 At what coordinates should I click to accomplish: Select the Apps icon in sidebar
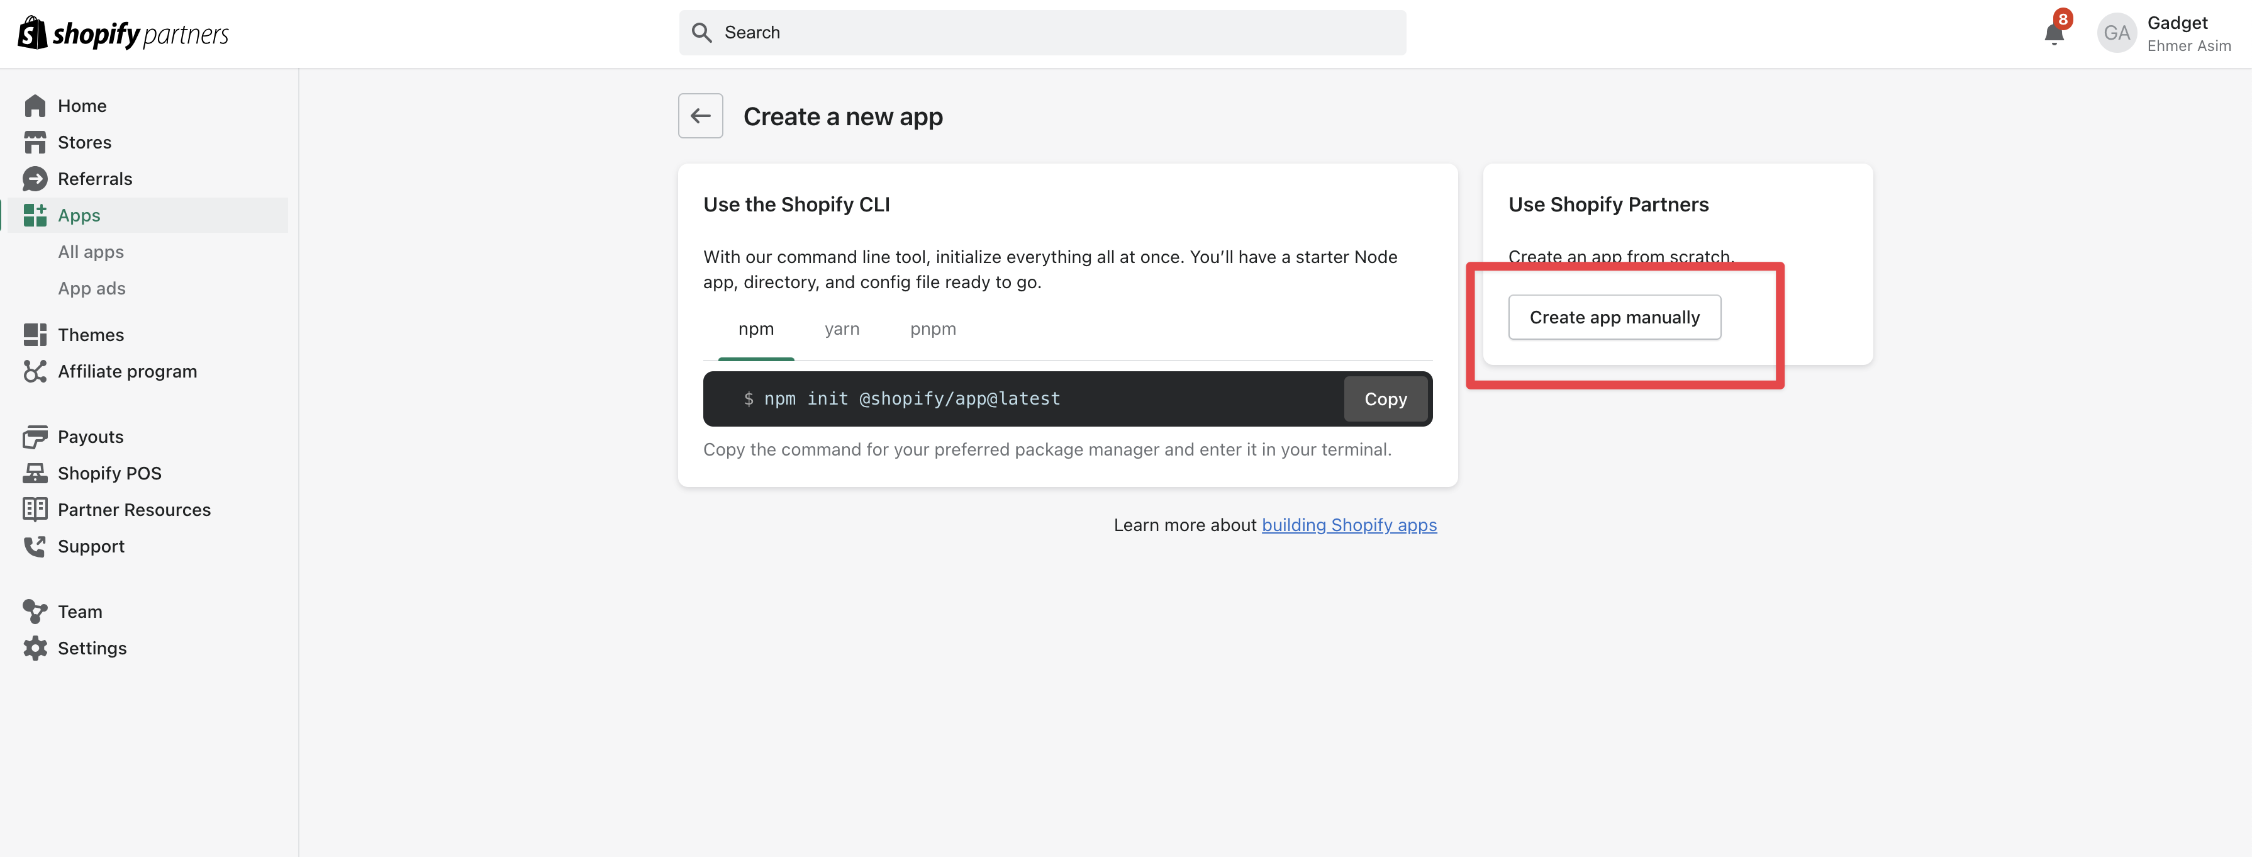coord(35,215)
